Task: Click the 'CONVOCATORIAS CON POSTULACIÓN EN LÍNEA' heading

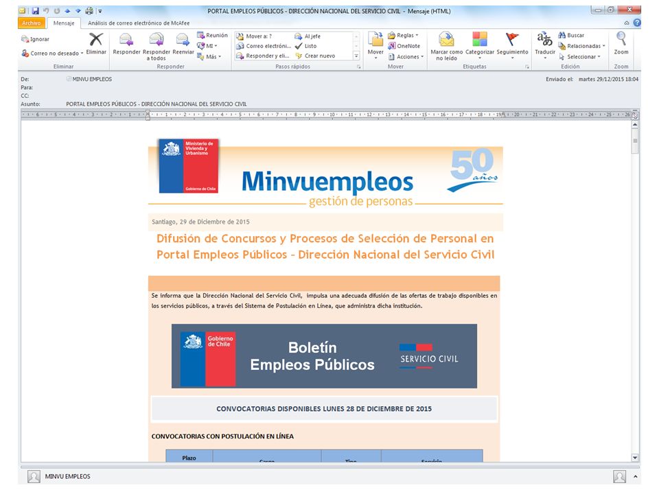Action: (222, 436)
